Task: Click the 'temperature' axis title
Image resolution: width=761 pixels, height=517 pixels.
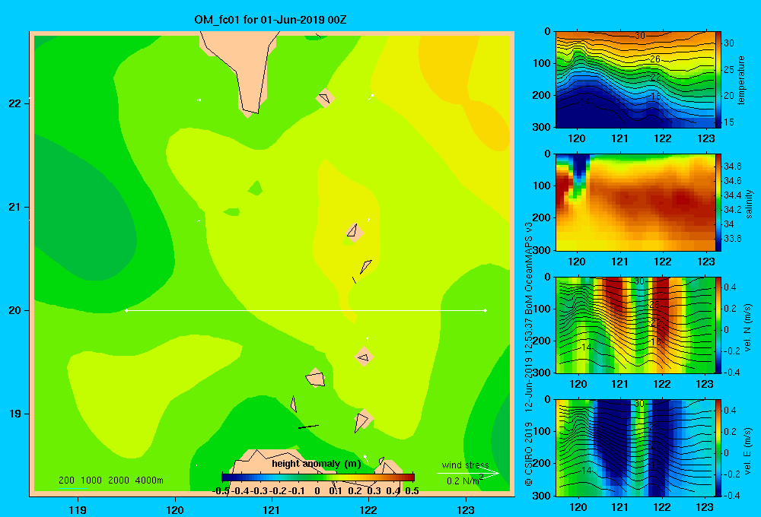Action: 741,80
